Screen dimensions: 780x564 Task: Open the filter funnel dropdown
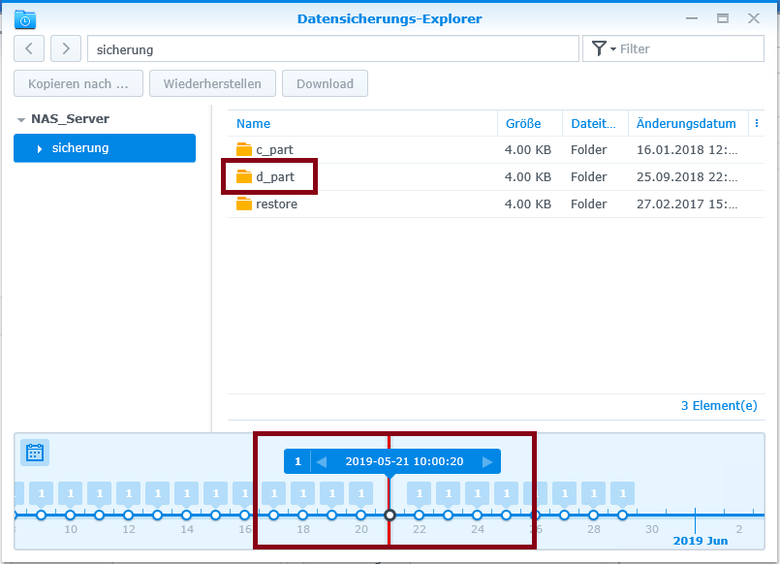(x=603, y=48)
